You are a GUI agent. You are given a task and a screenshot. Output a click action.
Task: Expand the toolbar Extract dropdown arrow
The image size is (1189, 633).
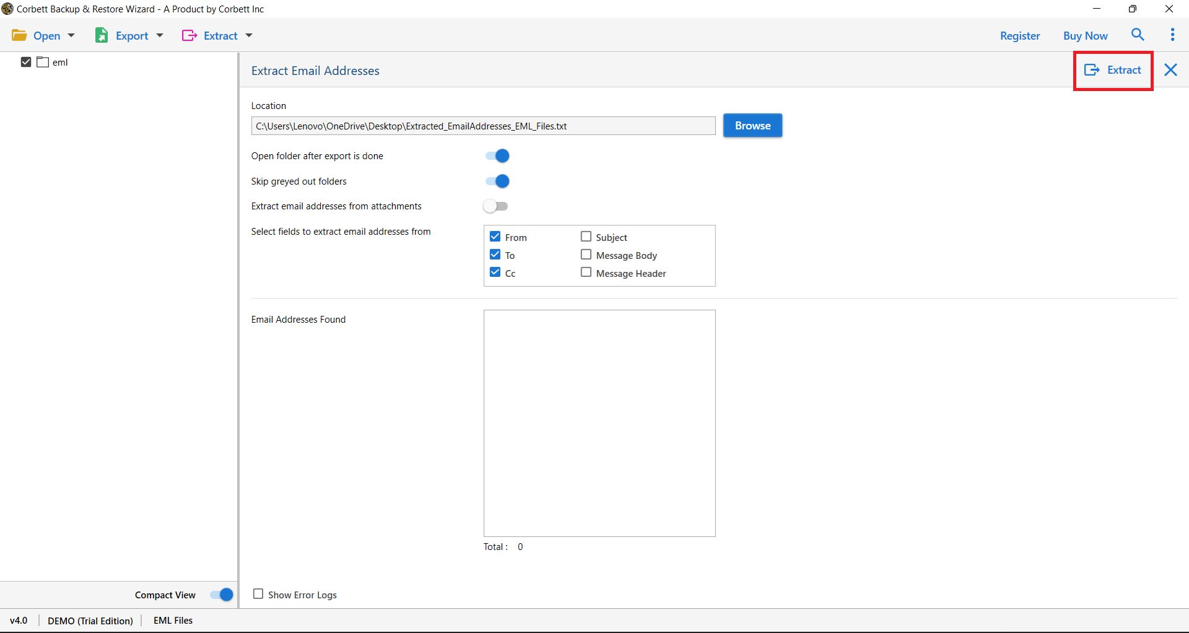point(249,35)
